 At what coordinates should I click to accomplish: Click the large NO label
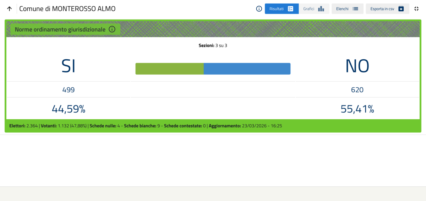[x=357, y=66]
